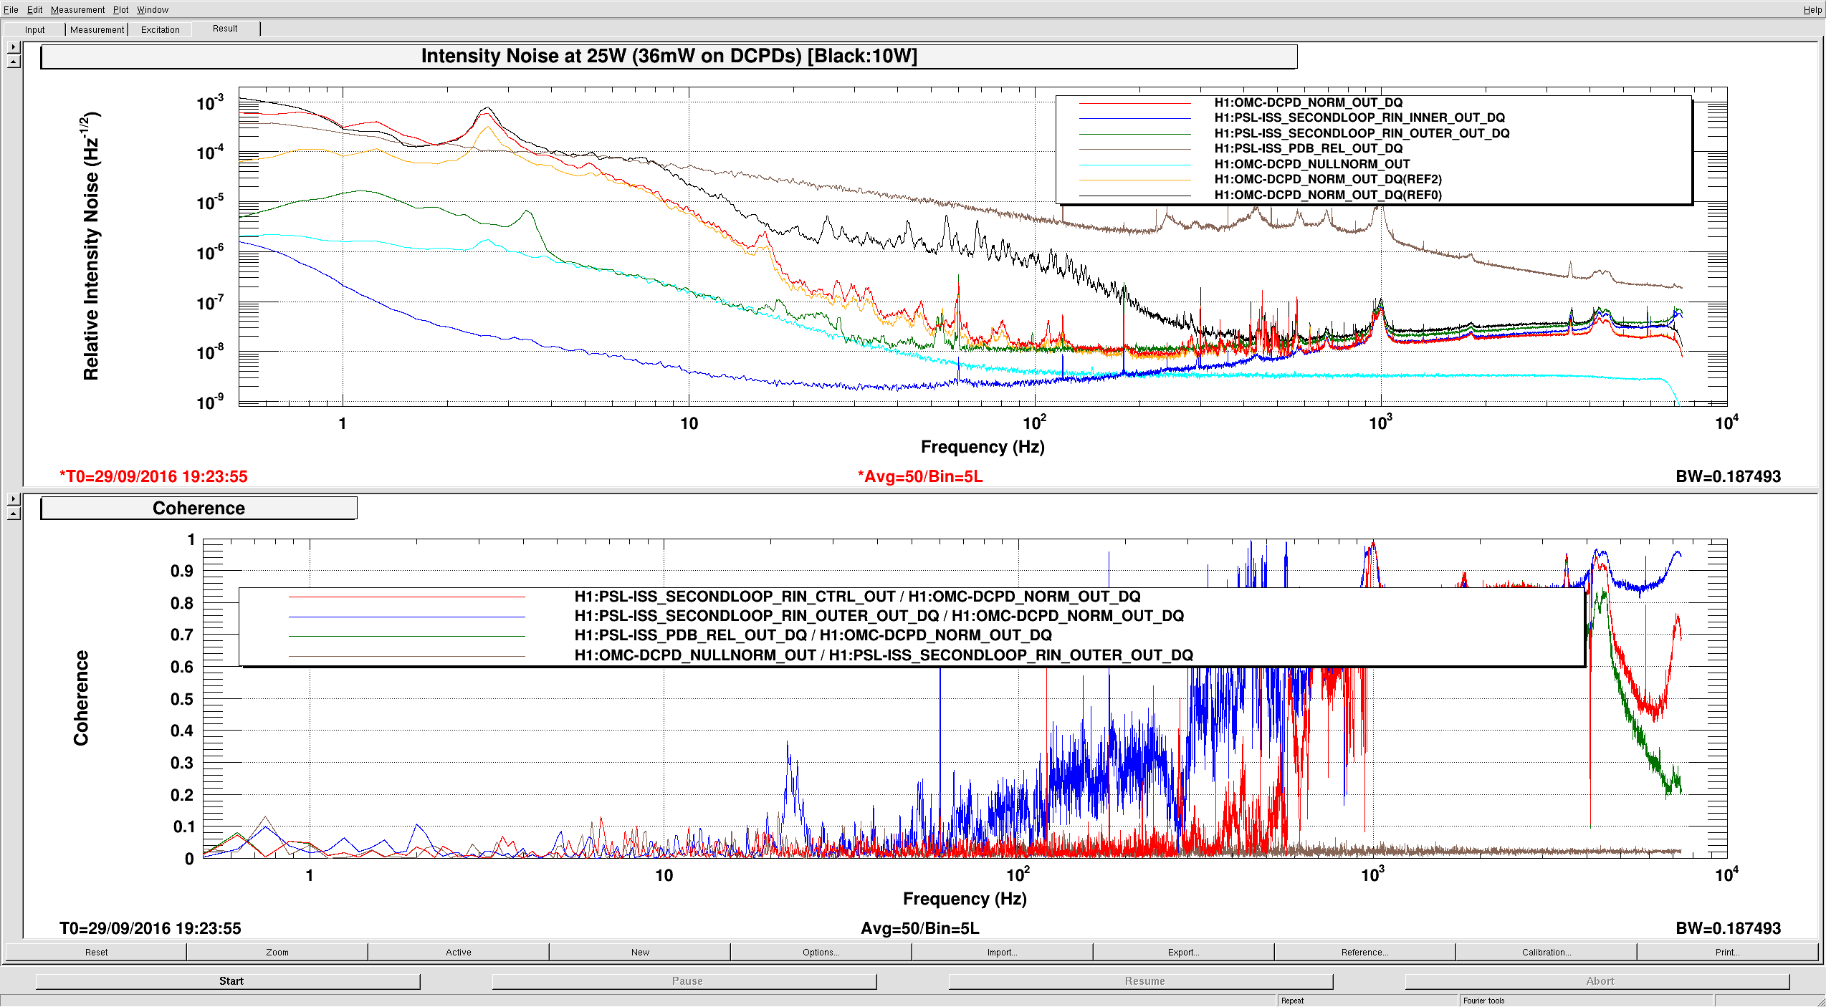Open the File menu
This screenshot has width=1826, height=1007.
(x=11, y=9)
